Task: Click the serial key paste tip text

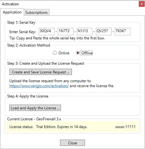Action: click(57, 38)
